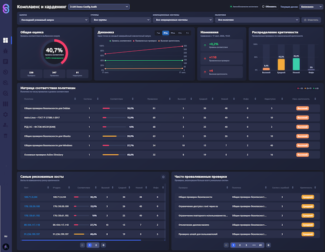Image resolution: width=325 pixels, height=252 pixels.
Task: Toggle Уровень соответствия legend series
Action: click(x=120, y=41)
